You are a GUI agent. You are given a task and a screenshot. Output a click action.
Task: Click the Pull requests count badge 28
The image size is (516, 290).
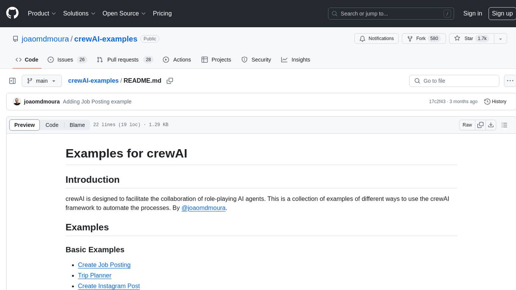pos(148,60)
